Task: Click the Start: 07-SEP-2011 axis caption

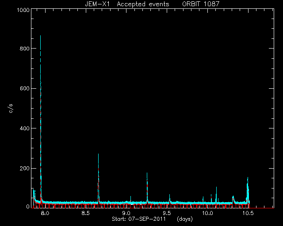Action: pyautogui.click(x=138, y=219)
